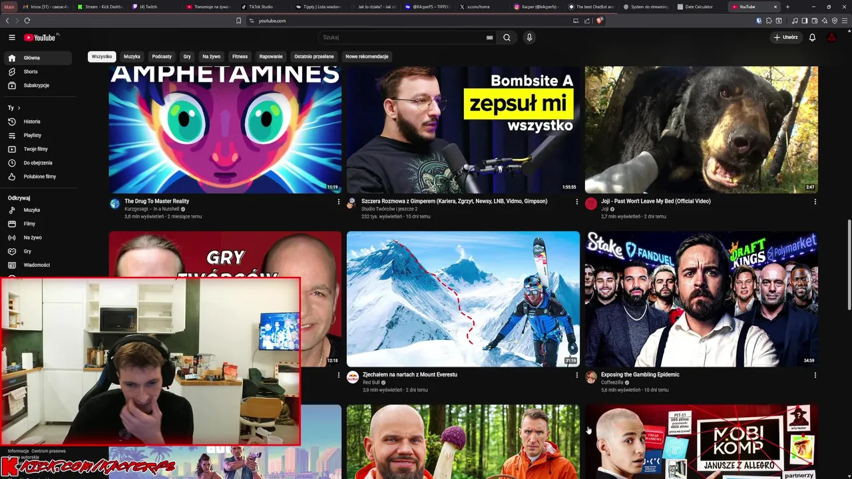Open Shorts from the sidebar
852x479 pixels.
(37, 72)
